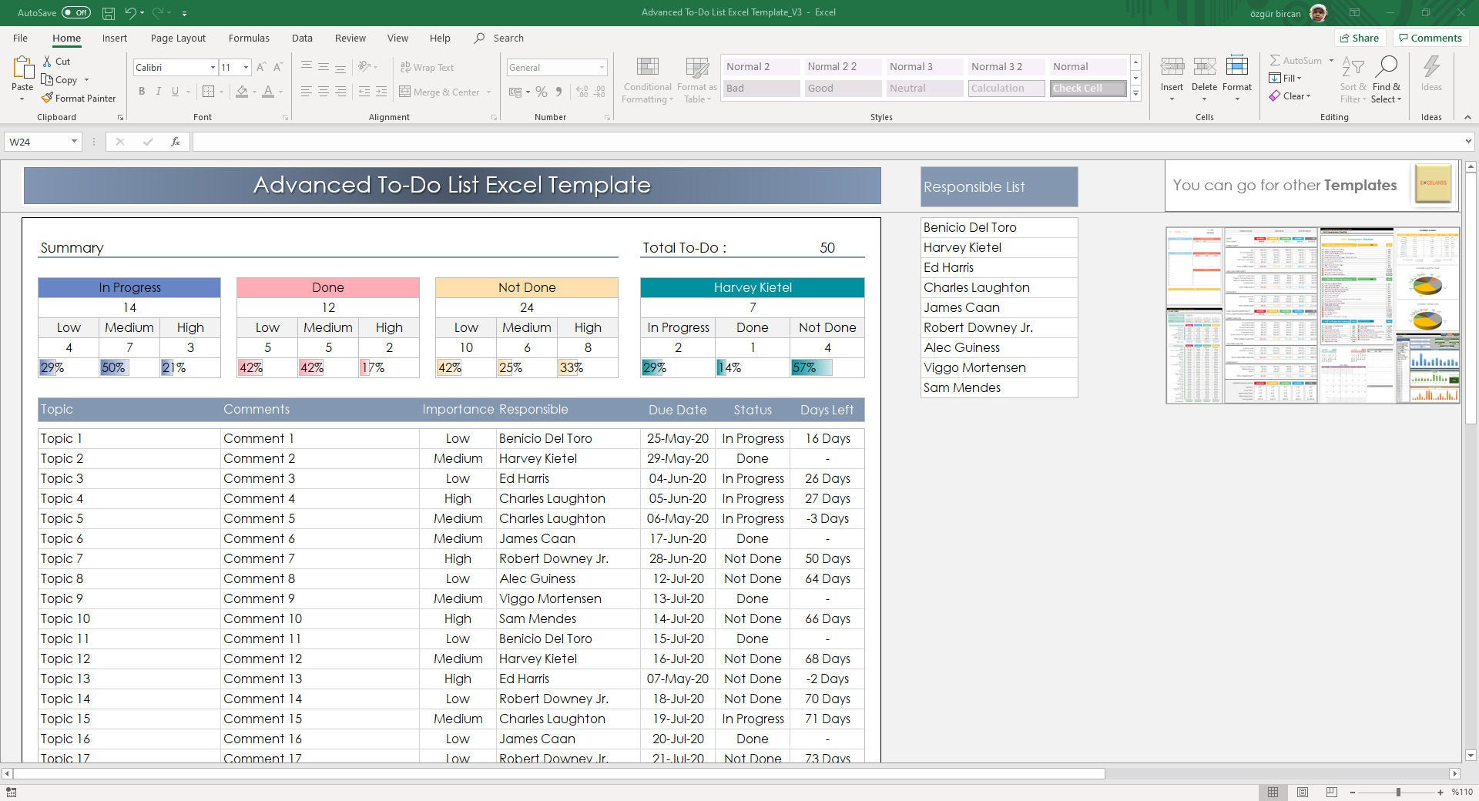Open Comments with the Comments button
Screen dimensions: 1479x801
(x=1430, y=38)
